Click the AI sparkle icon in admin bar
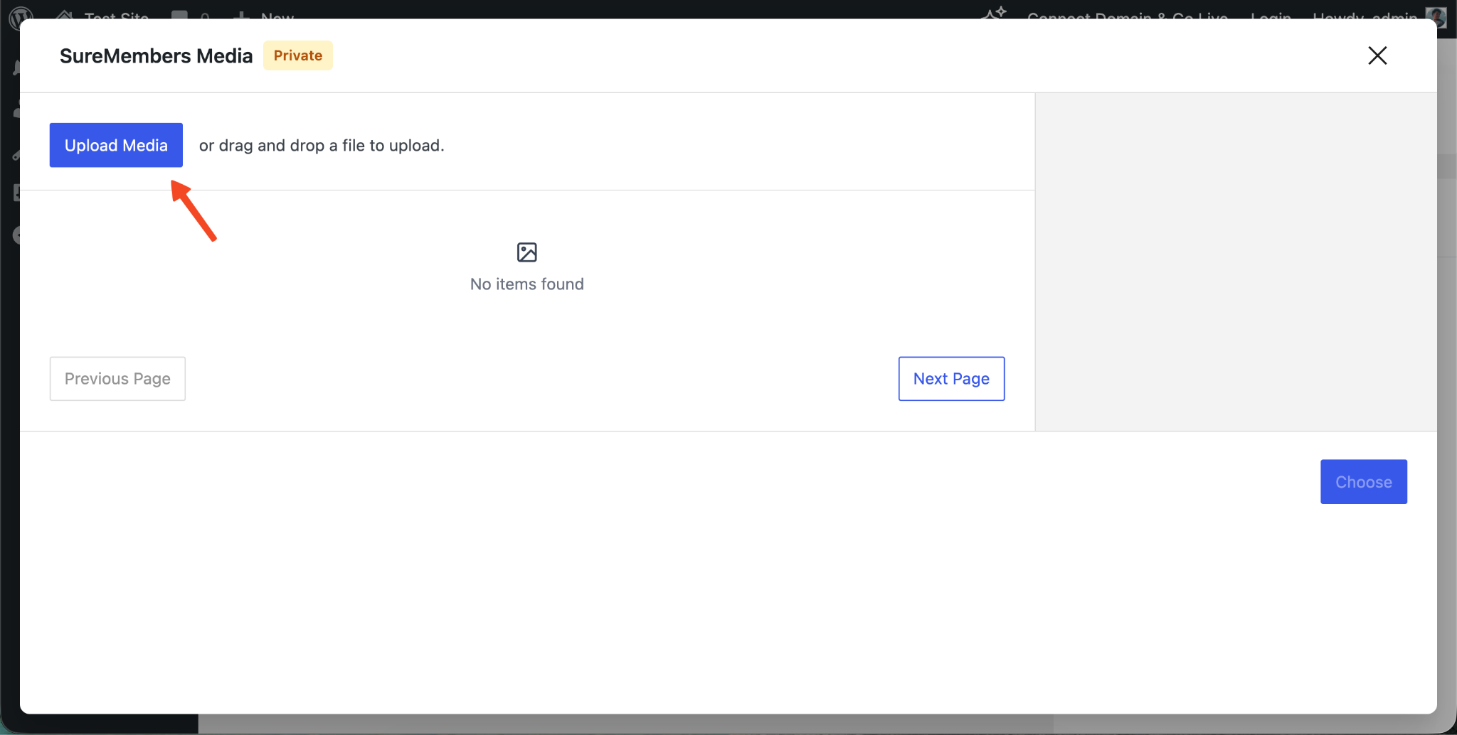This screenshot has height=735, width=1457. [x=995, y=13]
